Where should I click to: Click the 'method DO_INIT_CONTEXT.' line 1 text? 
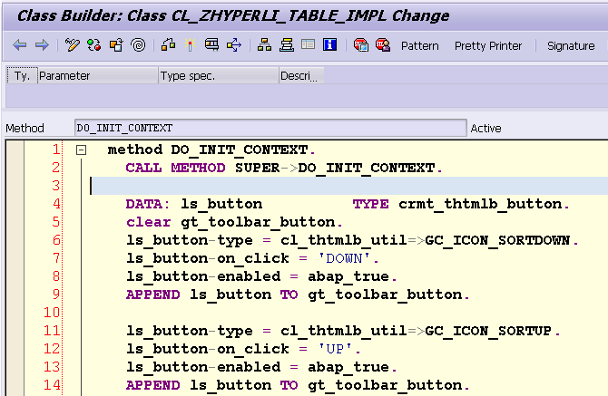tap(211, 150)
